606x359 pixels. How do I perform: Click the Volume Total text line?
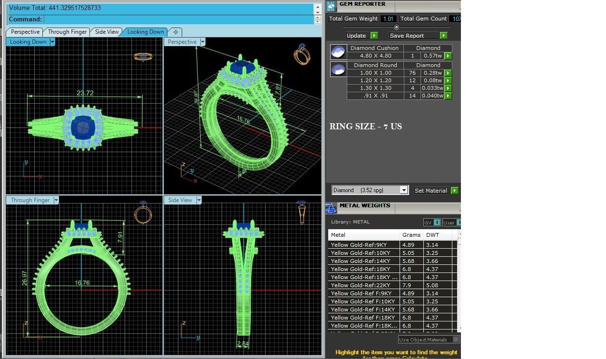pyautogui.click(x=55, y=8)
